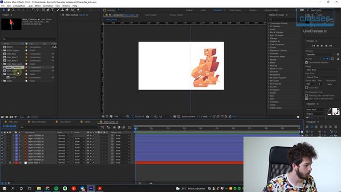Open the viewer resolution dropdown showing Full

(x=165, y=117)
